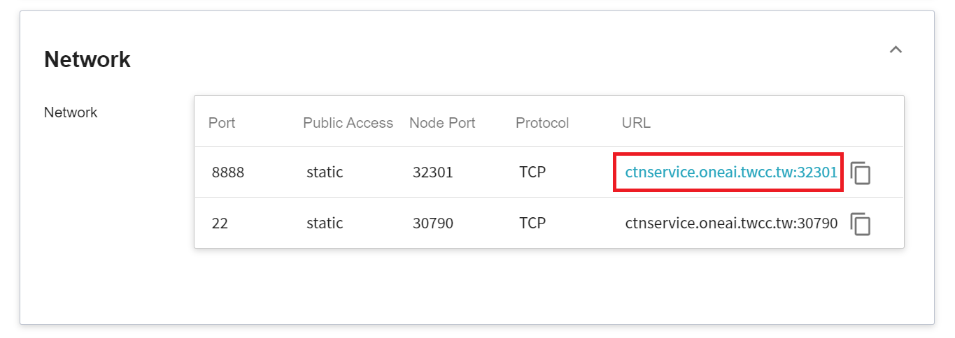Click TCP protocol in the 22 row
The width and height of the screenshot is (955, 338).
pyautogui.click(x=532, y=223)
